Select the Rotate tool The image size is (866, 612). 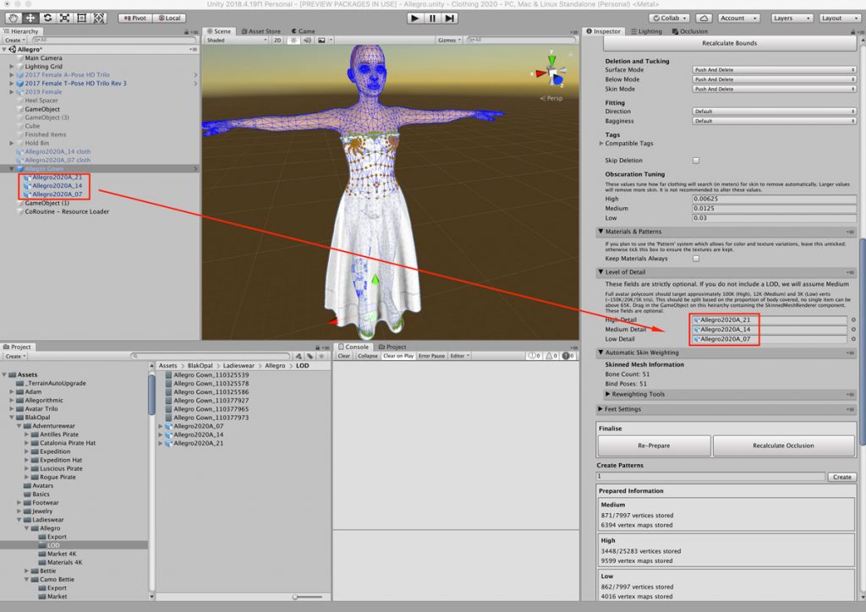pos(47,19)
